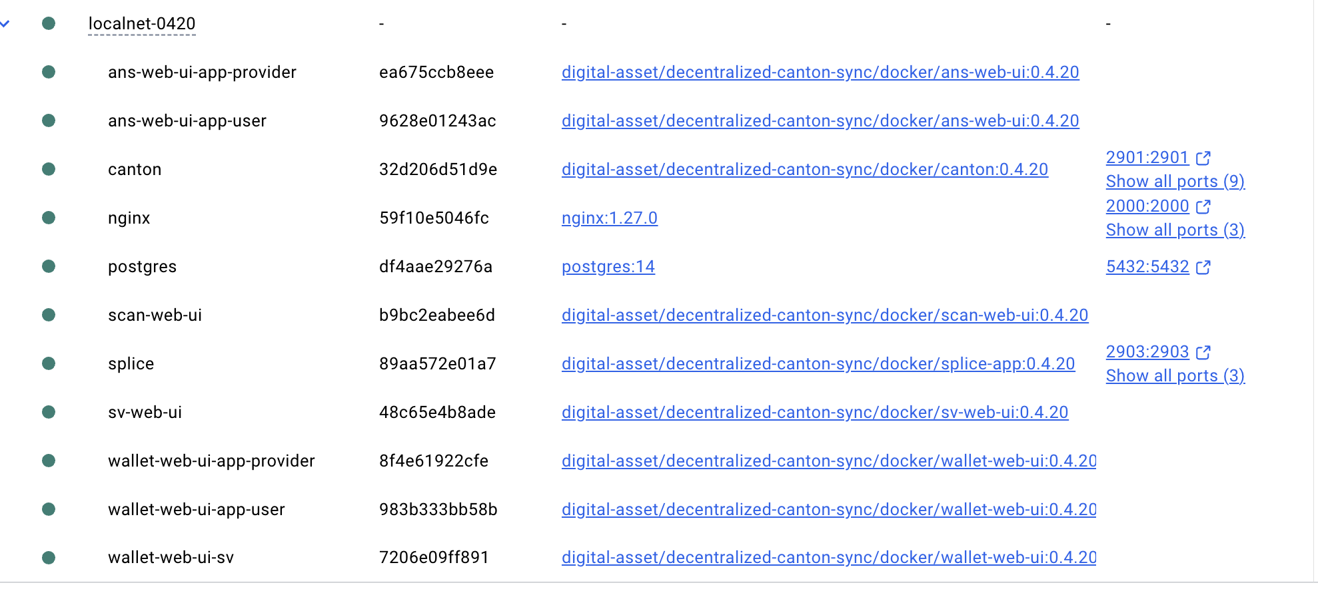Select the scan-web-ui container row name

point(155,315)
